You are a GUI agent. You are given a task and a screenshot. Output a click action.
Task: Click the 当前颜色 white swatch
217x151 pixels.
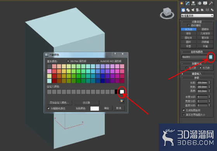click(x=95, y=108)
